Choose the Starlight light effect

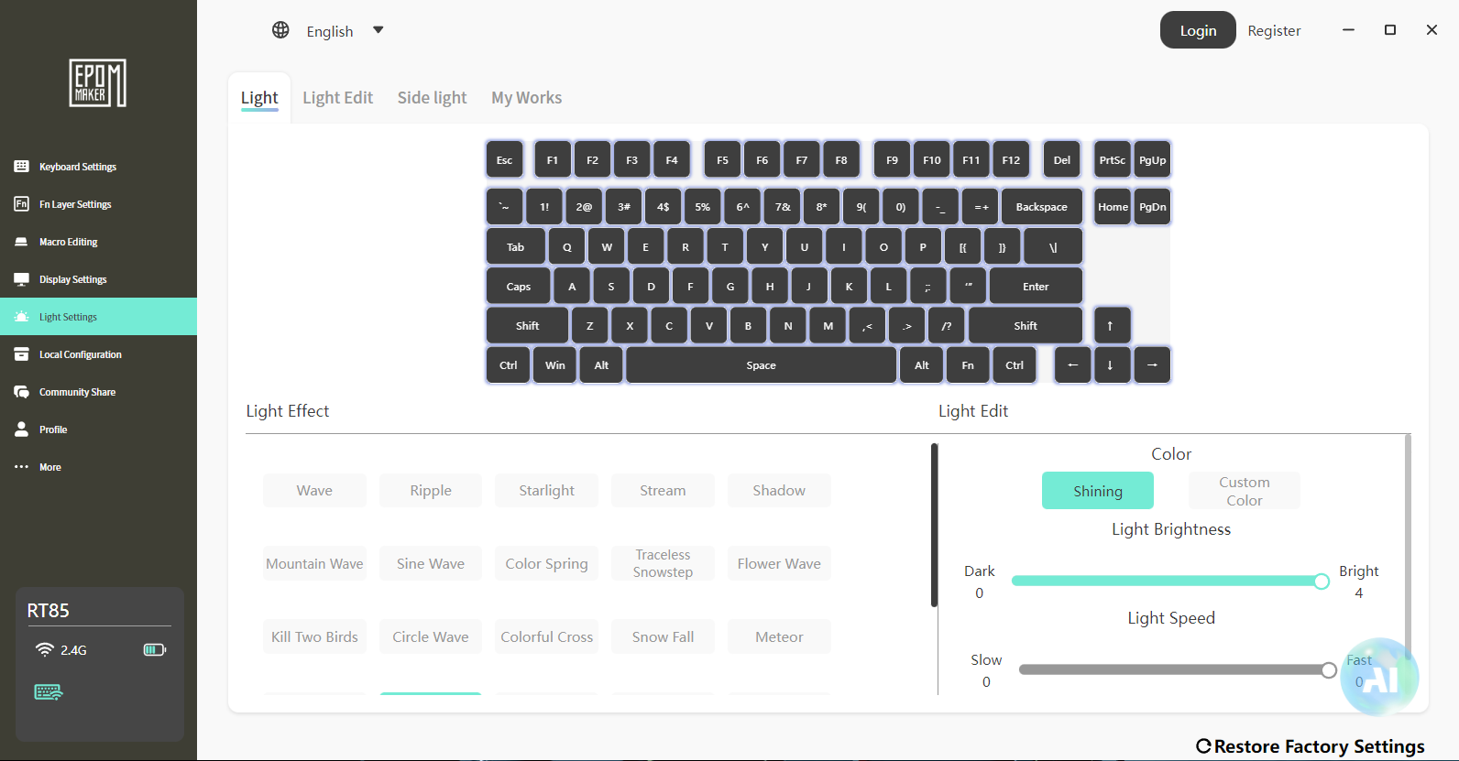(546, 491)
